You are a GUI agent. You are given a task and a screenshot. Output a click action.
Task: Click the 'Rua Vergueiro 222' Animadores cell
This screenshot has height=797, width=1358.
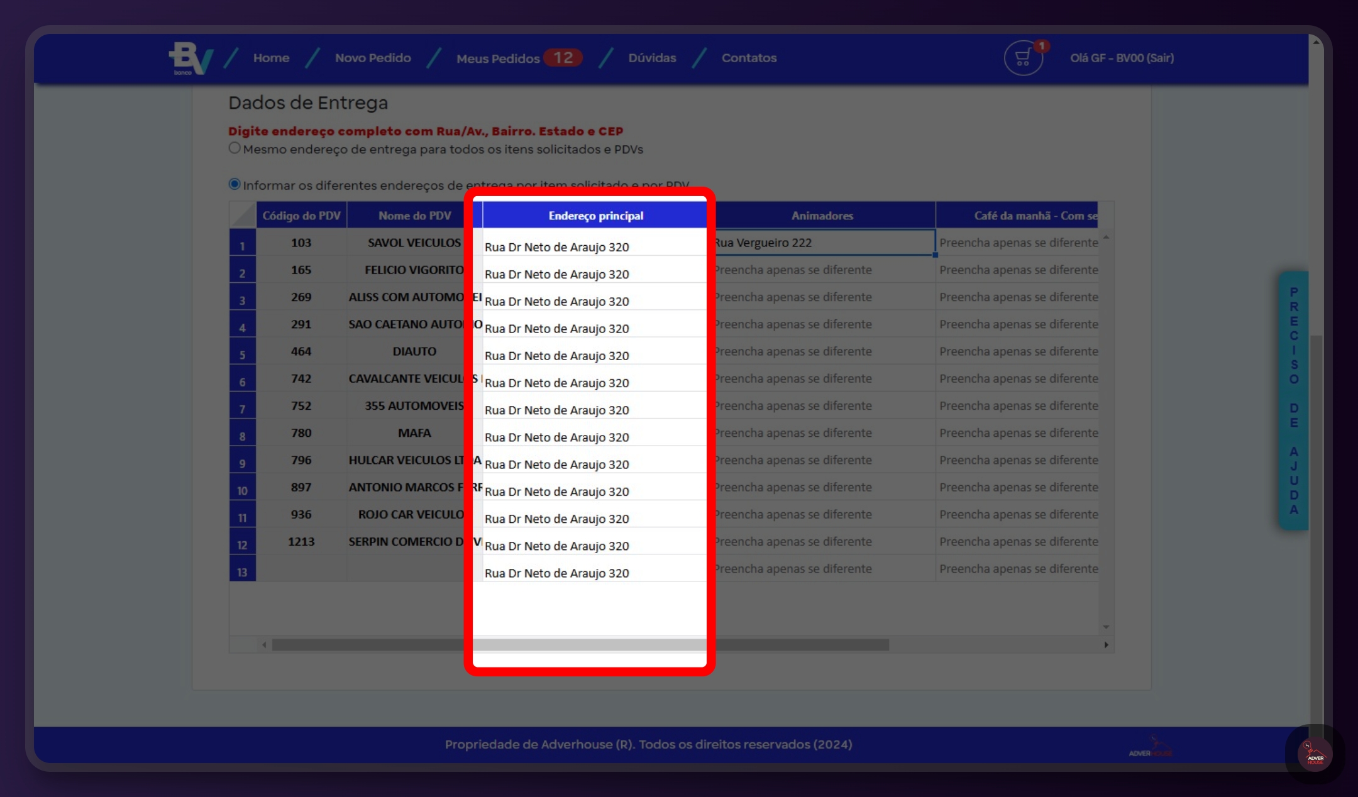click(822, 243)
